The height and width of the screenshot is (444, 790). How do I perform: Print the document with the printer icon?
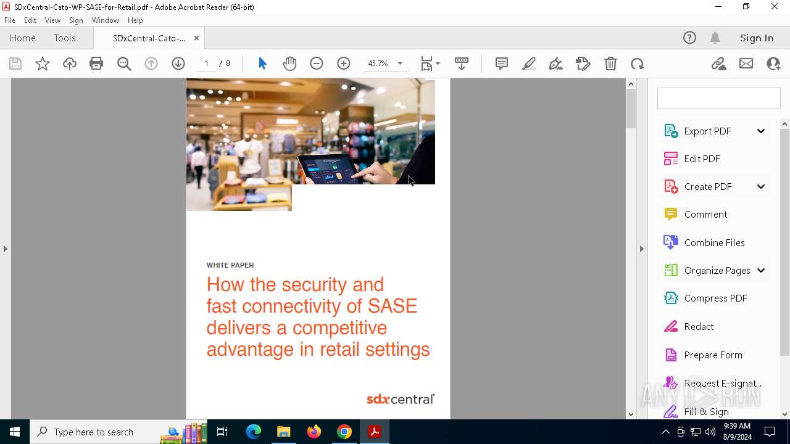coord(96,64)
